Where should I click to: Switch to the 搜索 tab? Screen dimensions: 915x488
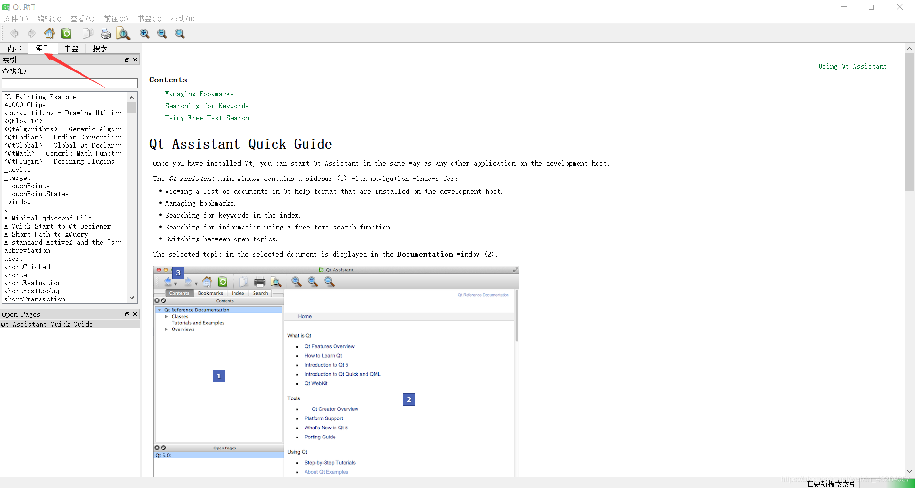pos(100,49)
